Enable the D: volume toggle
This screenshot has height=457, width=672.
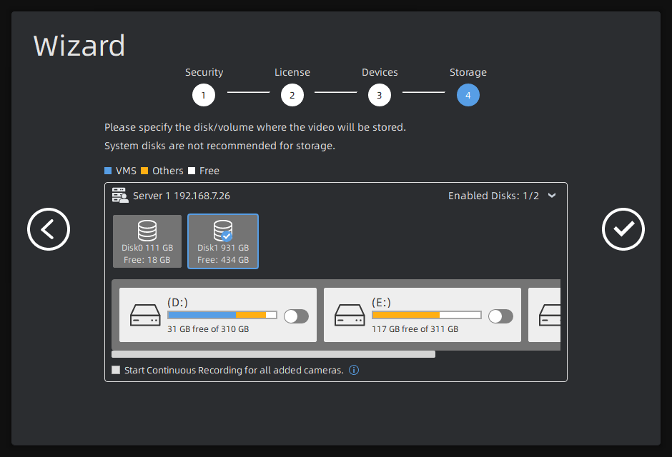click(296, 316)
